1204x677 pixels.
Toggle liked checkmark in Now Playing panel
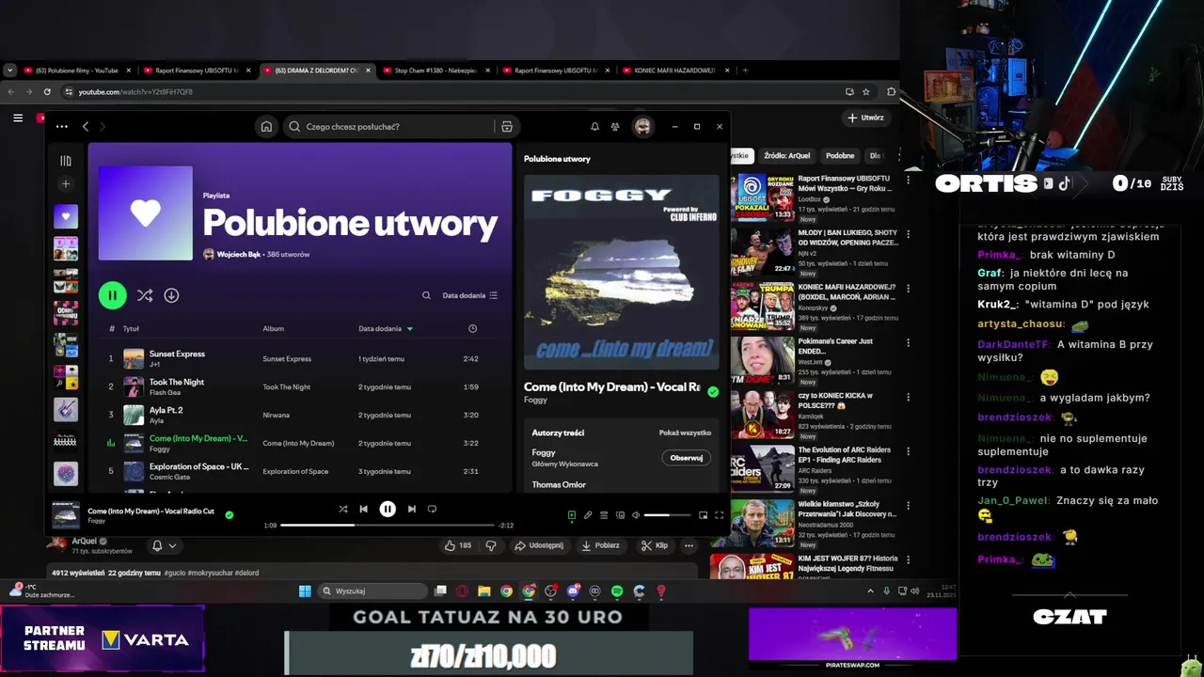click(x=713, y=391)
